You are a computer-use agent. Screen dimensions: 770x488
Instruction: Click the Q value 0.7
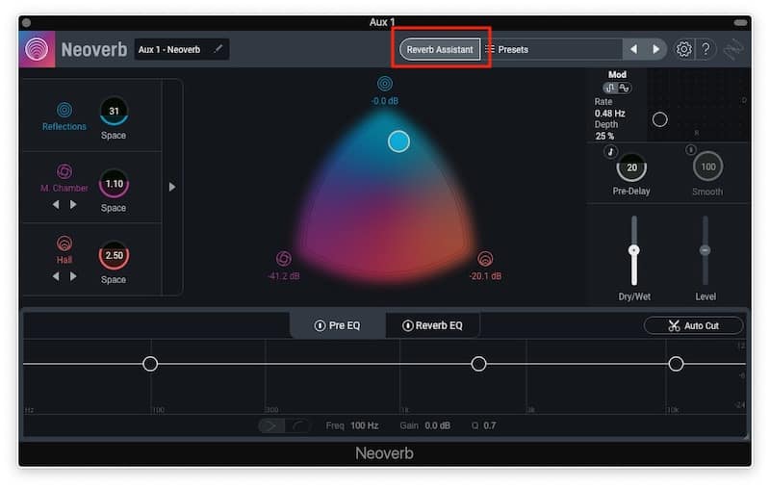[489, 425]
